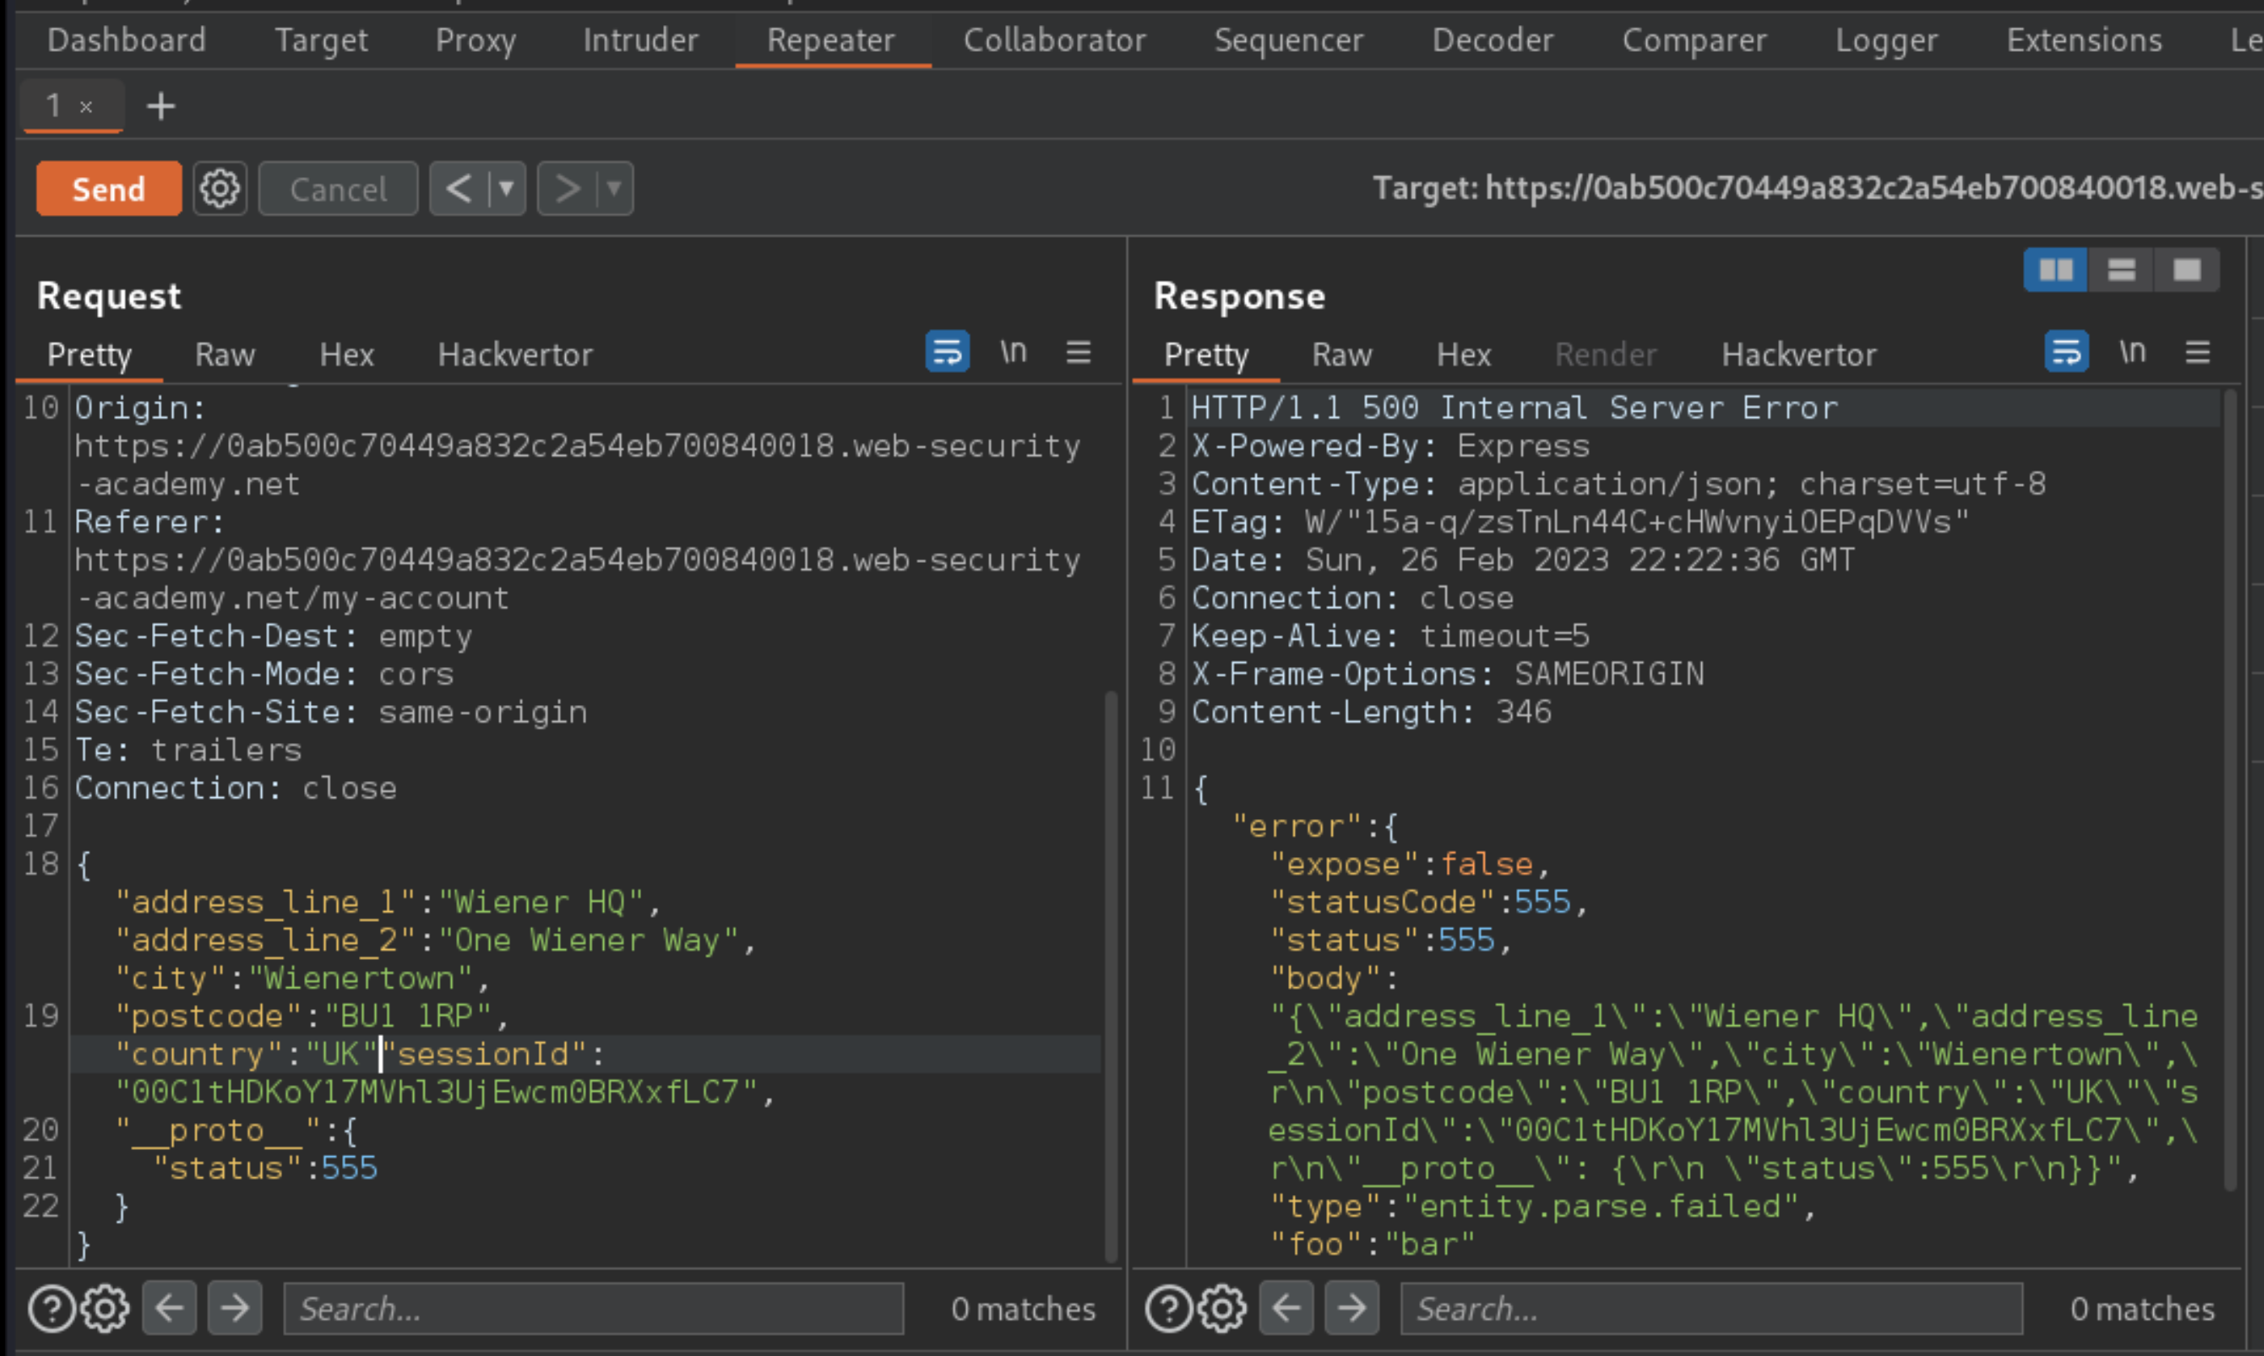Image resolution: width=2264 pixels, height=1356 pixels.
Task: Open the help icon below the Request panel
Action: [x=51, y=1308]
